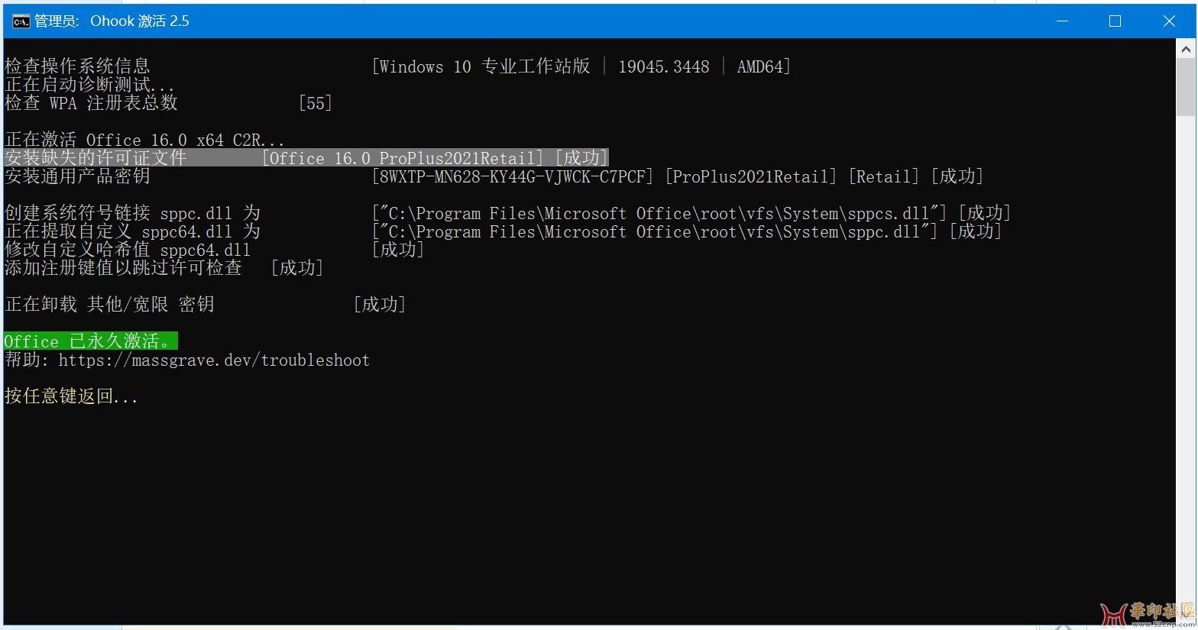The width and height of the screenshot is (1198, 630).
Task: Click the 正在提取自定义 sppc64.dll line
Action: (132, 231)
